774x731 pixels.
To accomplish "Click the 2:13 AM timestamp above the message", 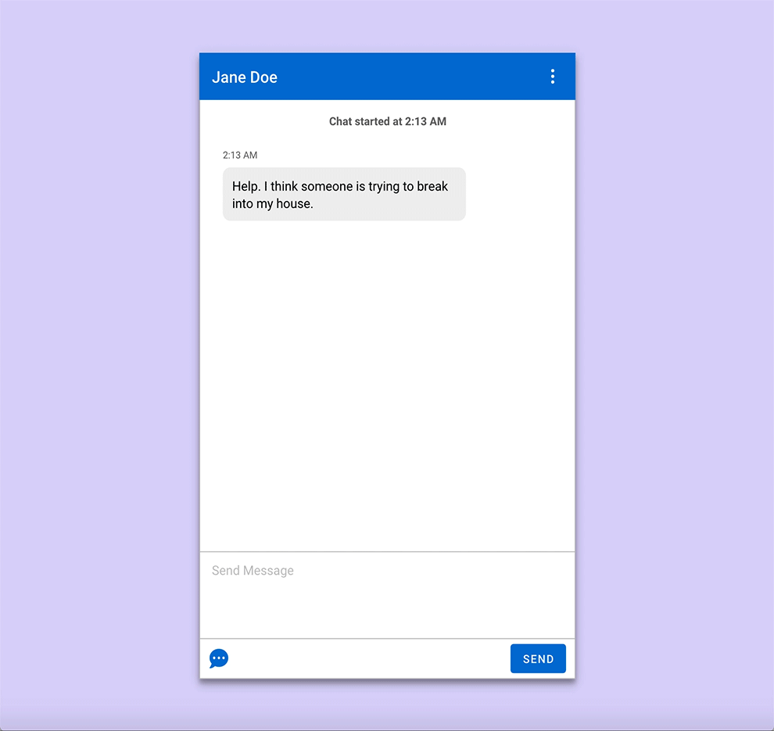I will (240, 155).
